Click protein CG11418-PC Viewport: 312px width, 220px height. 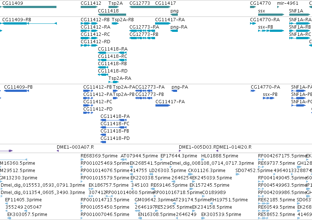[x=115, y=124]
